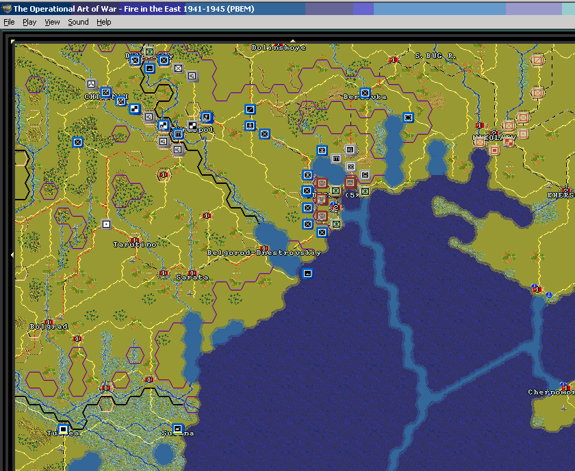This screenshot has height=471, width=575.
Task: Select the blue artillery unit at Tiraspol
Action: [178, 134]
